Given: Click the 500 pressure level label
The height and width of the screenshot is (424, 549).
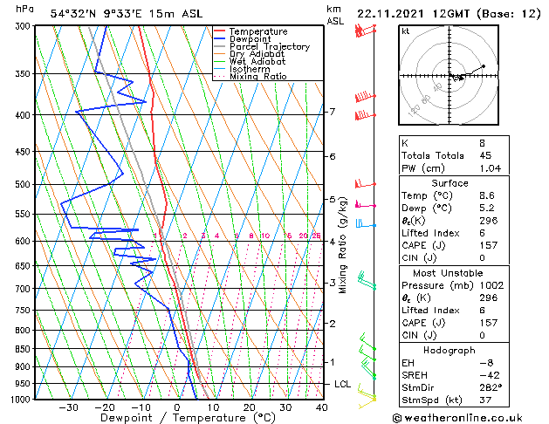Looking at the screenshot, I should point(24,184).
